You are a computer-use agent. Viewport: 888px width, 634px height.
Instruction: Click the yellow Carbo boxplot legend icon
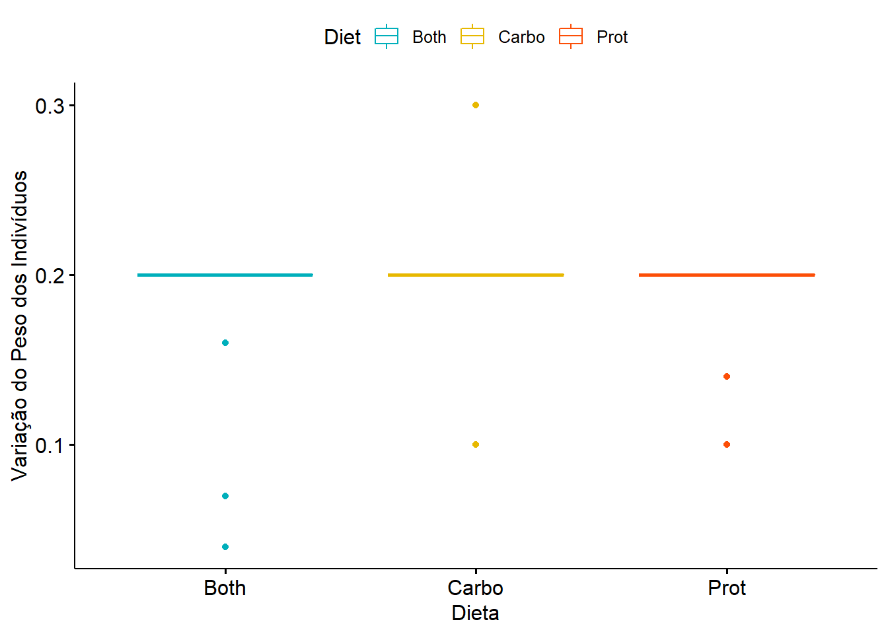[x=472, y=37]
